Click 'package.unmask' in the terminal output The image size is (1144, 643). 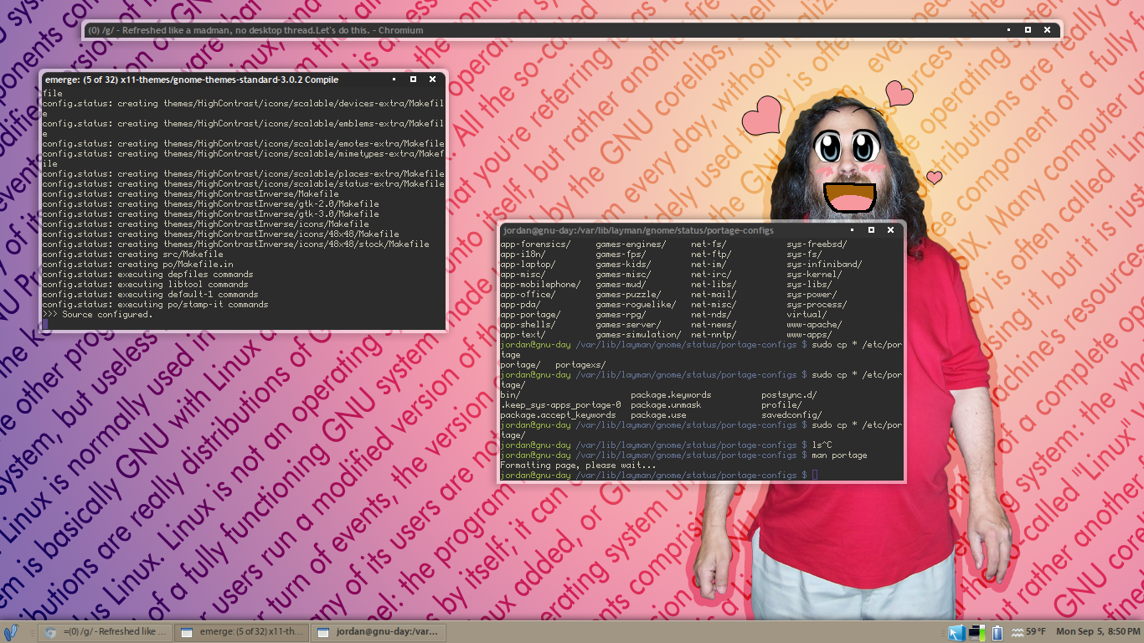click(666, 405)
